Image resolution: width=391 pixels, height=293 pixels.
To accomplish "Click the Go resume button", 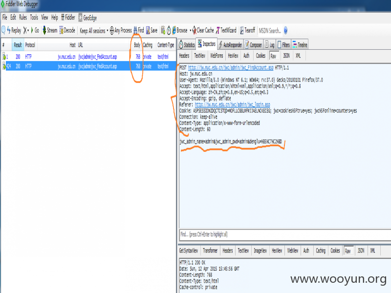I will point(35,30).
